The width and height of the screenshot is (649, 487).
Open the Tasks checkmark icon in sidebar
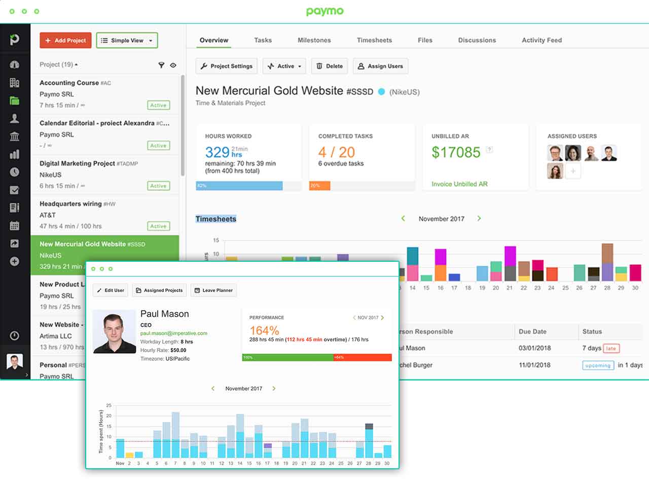[15, 190]
